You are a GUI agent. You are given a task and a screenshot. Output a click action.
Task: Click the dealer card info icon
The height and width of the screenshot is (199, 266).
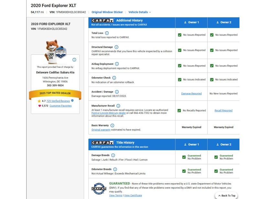pos(74,60)
